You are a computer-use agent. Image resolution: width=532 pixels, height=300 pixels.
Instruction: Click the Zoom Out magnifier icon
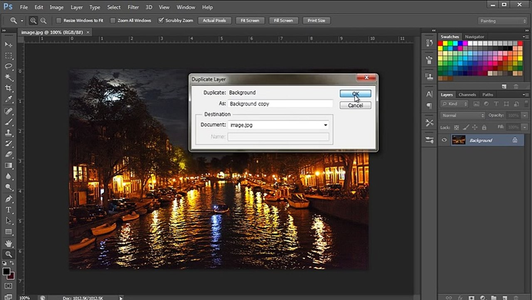[x=43, y=20]
